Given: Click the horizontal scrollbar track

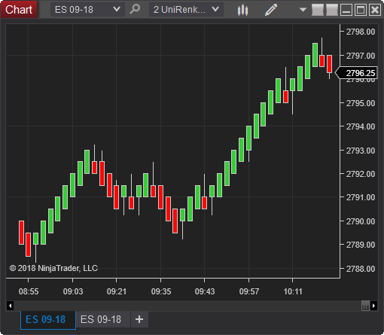Looking at the screenshot, I should [x=187, y=306].
